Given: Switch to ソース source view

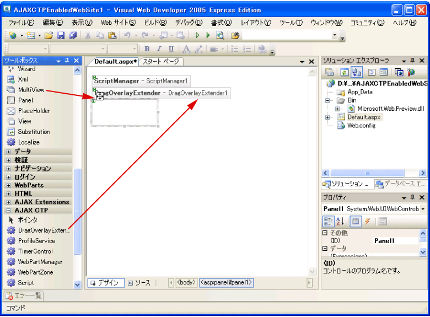Looking at the screenshot, I should point(139,283).
